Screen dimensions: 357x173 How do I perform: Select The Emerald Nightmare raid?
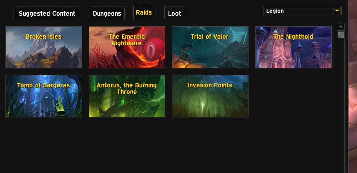[127, 47]
